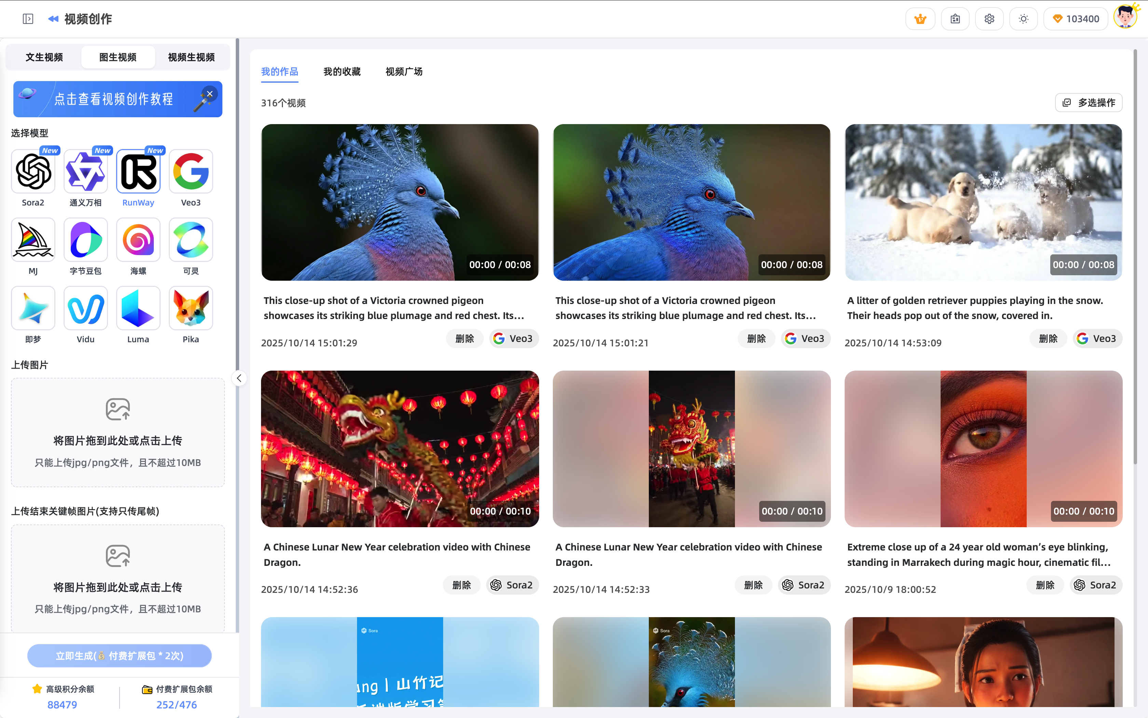Viewport: 1148px width, 718px height.
Task: Click the 多选操作 multi-select button
Action: tap(1089, 103)
